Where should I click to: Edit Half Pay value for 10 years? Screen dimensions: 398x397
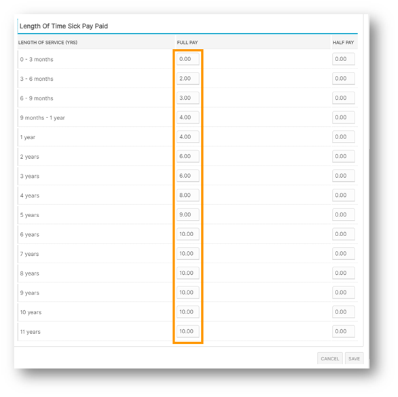coord(344,311)
